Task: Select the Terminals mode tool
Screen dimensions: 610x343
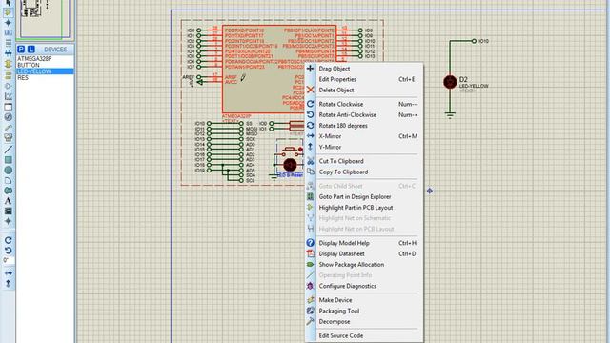Action: pos(8,75)
